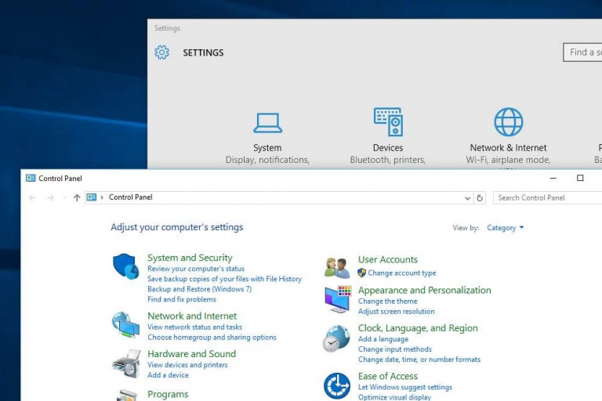Click the Control Panel title bar icon
The image size is (602, 401).
(x=31, y=178)
